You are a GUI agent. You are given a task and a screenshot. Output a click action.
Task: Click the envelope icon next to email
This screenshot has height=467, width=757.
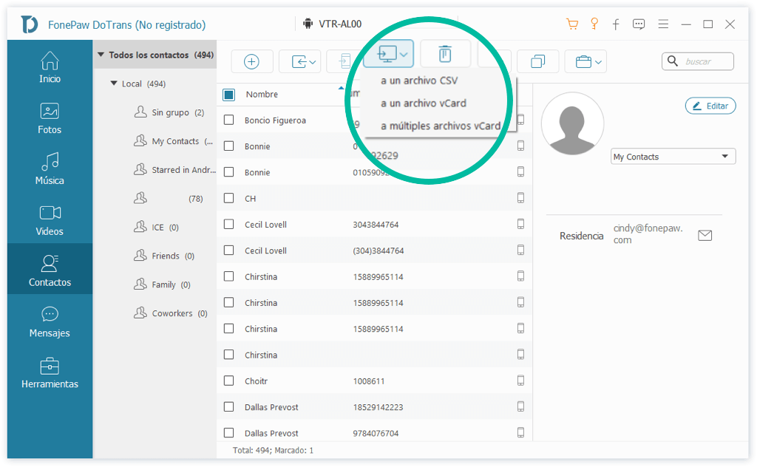(705, 236)
